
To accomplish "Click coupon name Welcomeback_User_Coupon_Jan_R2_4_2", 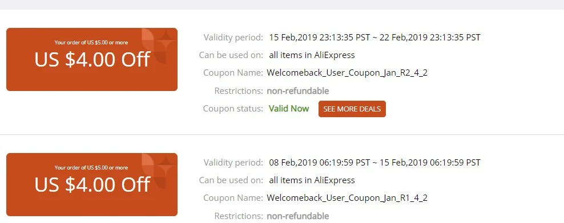I will (347, 73).
